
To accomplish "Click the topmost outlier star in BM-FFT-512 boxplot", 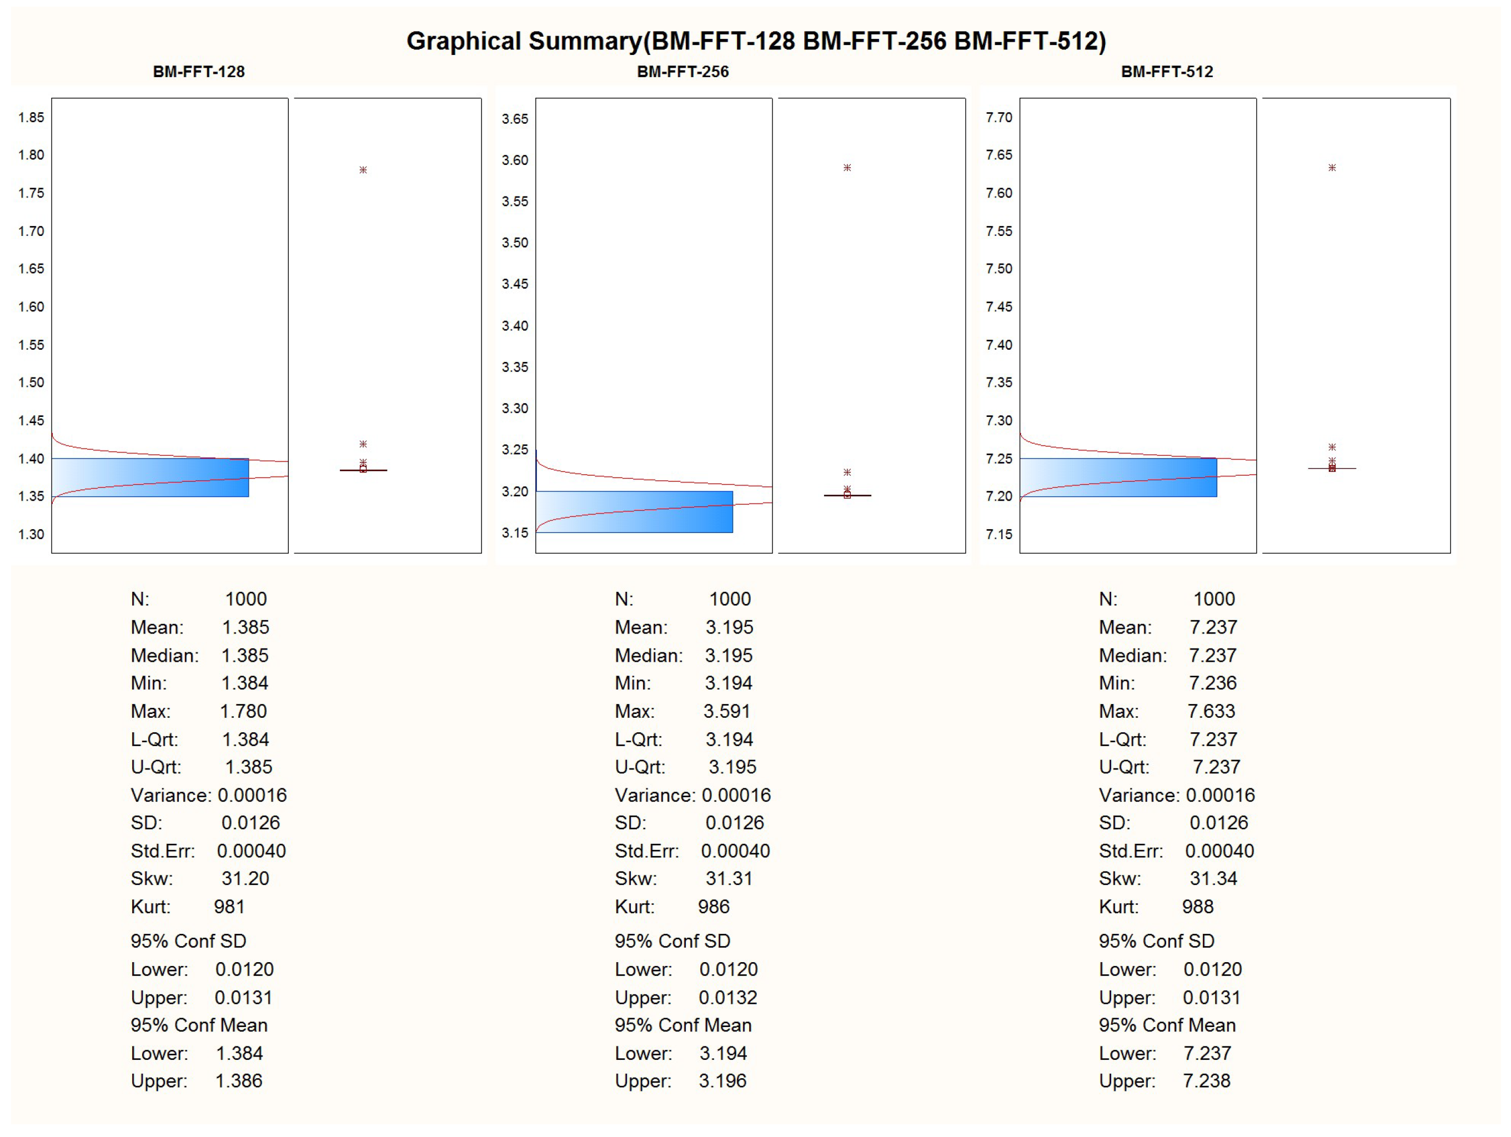I will [x=1332, y=167].
